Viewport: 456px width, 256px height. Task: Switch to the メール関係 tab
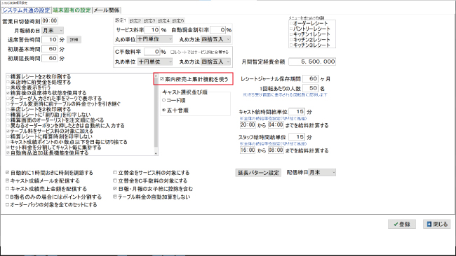pos(107,10)
